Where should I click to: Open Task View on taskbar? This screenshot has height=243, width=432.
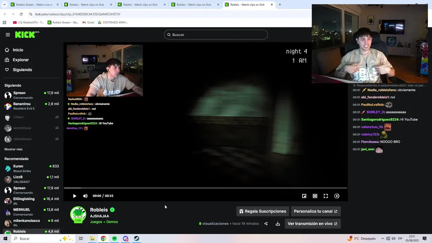coord(81,239)
